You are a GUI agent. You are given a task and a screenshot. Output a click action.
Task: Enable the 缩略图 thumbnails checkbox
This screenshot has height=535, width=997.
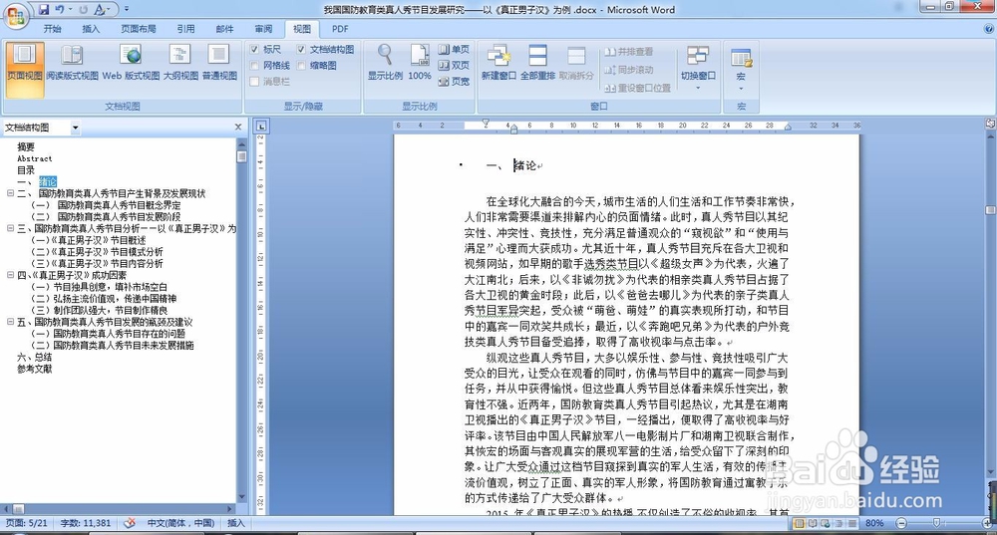pyautogui.click(x=301, y=65)
